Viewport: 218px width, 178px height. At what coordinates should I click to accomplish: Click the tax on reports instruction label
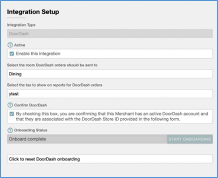point(55,85)
